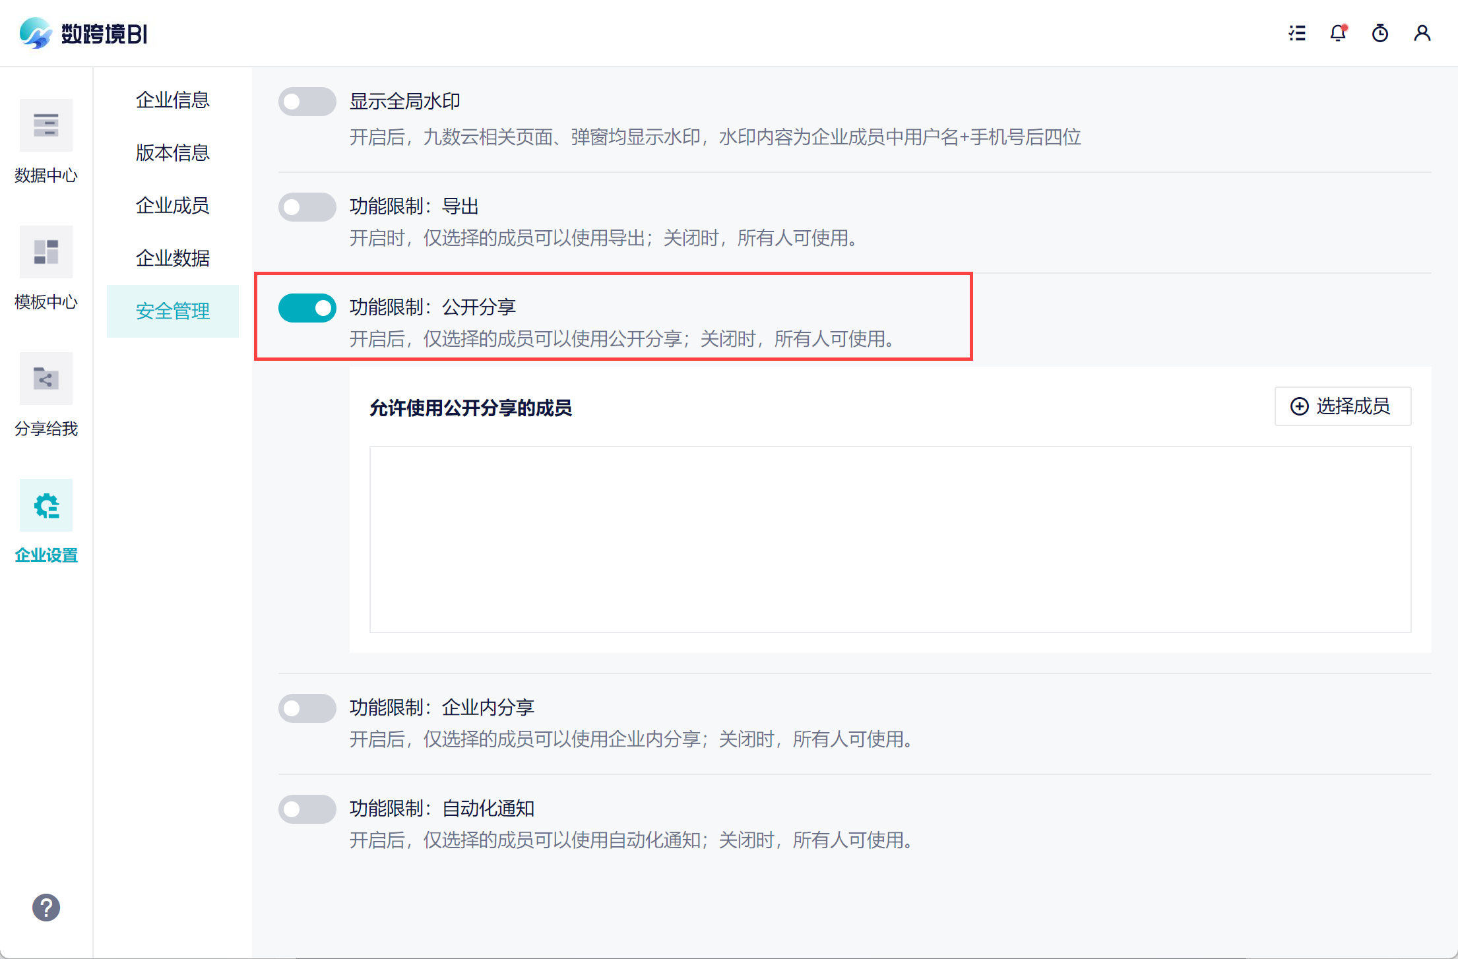Click the timer clock icon

pyautogui.click(x=1380, y=33)
